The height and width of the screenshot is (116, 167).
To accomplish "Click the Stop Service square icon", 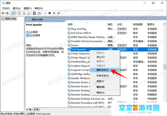I will coord(50,13).
